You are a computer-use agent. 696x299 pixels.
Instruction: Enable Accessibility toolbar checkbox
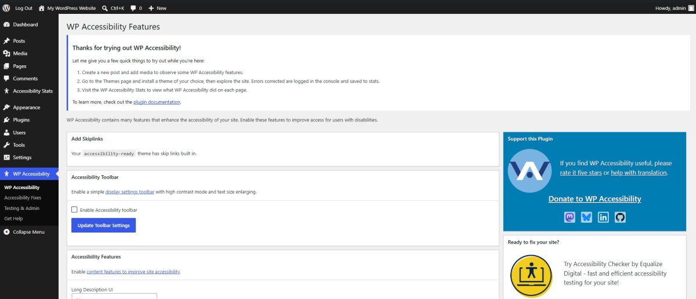click(x=74, y=210)
